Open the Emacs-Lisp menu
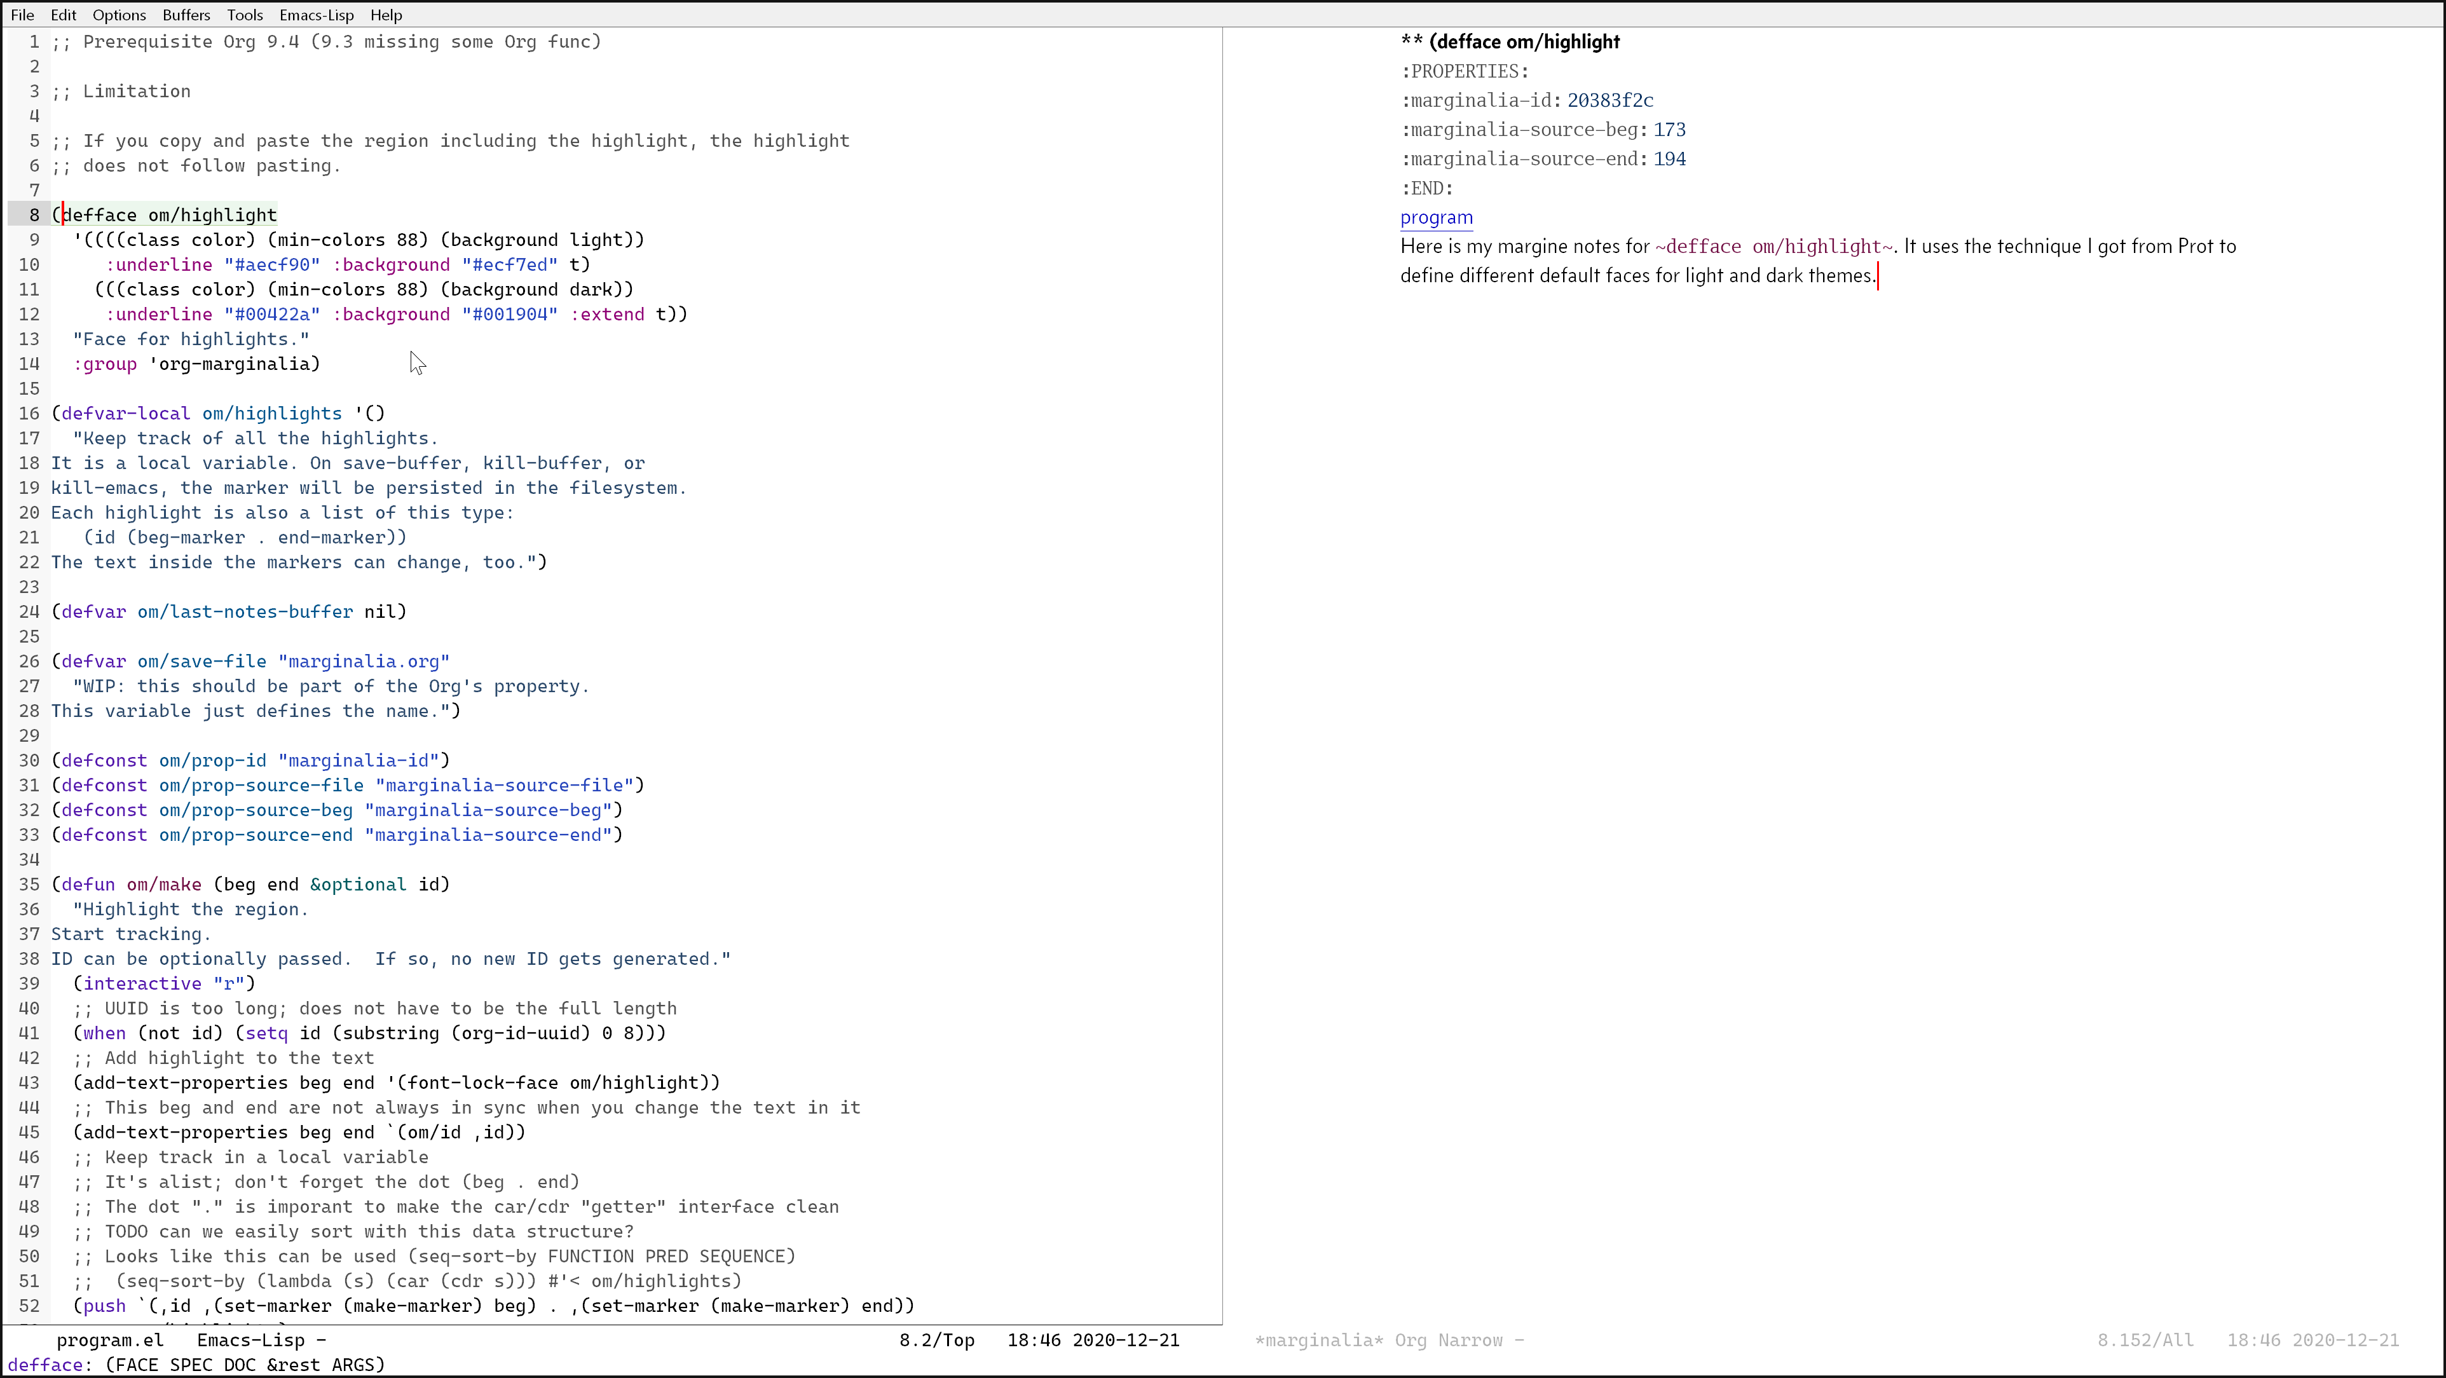Screen dimensions: 2446x1378 tap(316, 15)
